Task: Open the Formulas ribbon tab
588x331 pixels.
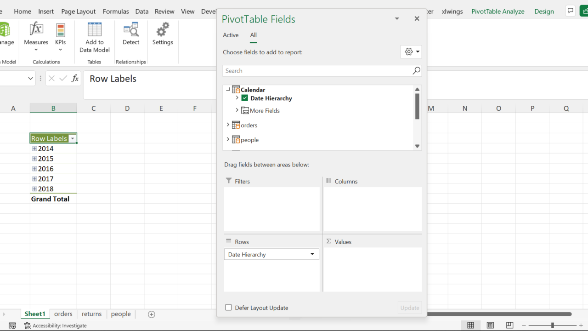Action: [x=116, y=11]
